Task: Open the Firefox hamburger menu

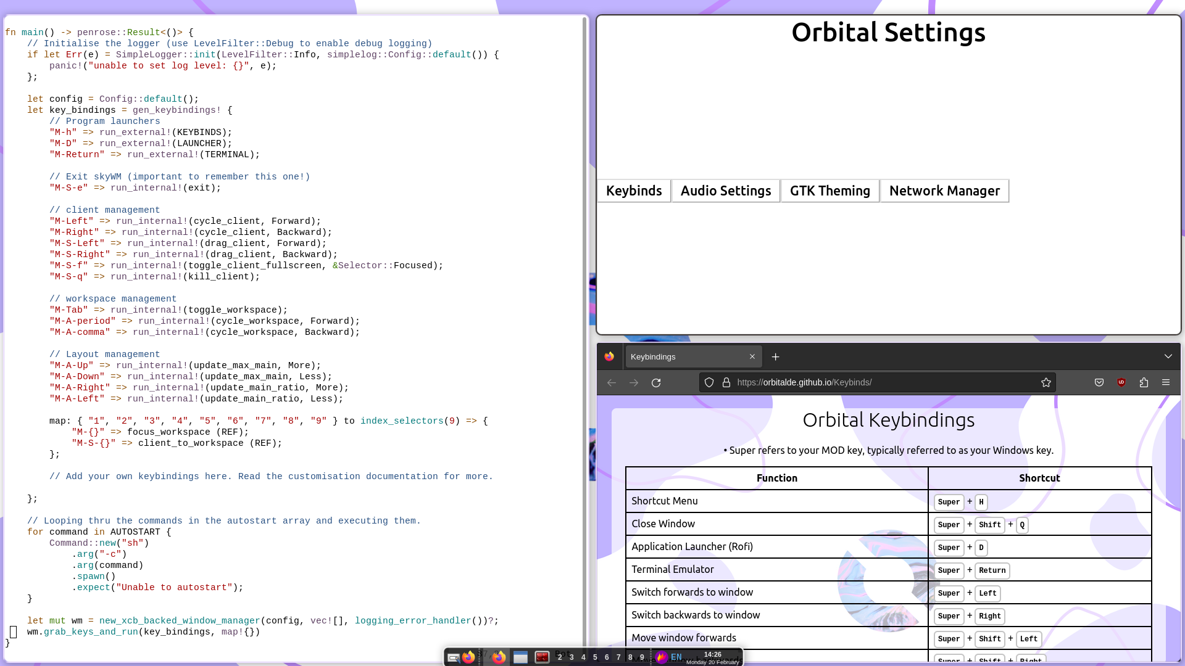Action: [x=1166, y=383]
